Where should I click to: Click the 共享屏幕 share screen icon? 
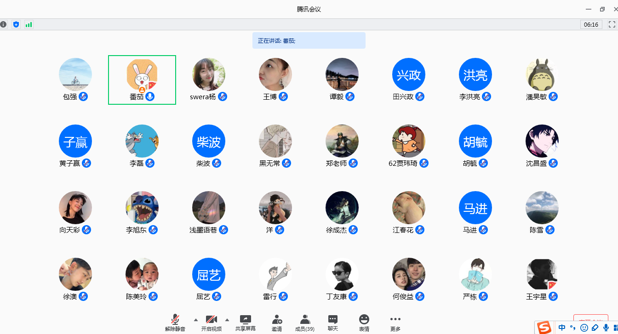(246, 323)
